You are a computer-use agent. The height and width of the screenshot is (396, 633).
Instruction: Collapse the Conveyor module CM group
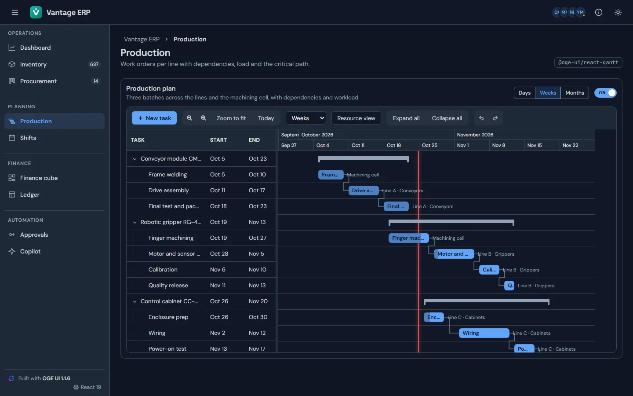coord(135,159)
